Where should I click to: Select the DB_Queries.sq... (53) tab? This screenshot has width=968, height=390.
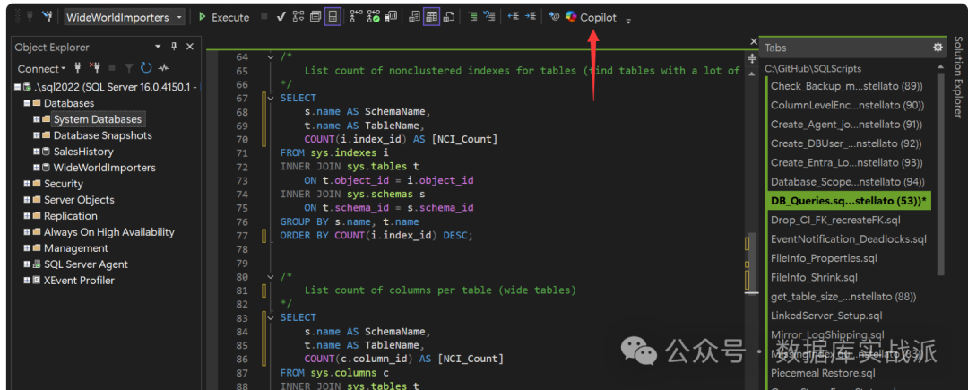[x=849, y=201]
